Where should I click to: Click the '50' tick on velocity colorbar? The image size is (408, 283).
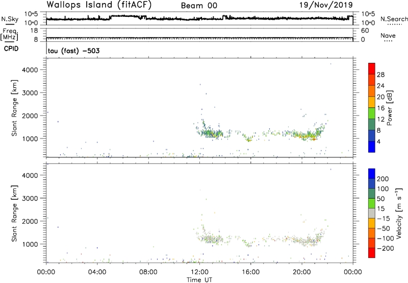380,199
